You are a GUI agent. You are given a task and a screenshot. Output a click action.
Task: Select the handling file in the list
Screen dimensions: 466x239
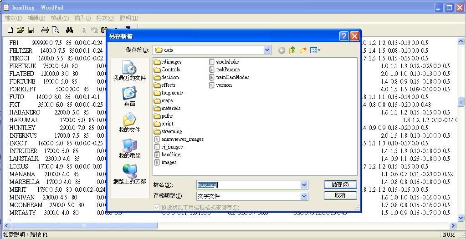170,154
